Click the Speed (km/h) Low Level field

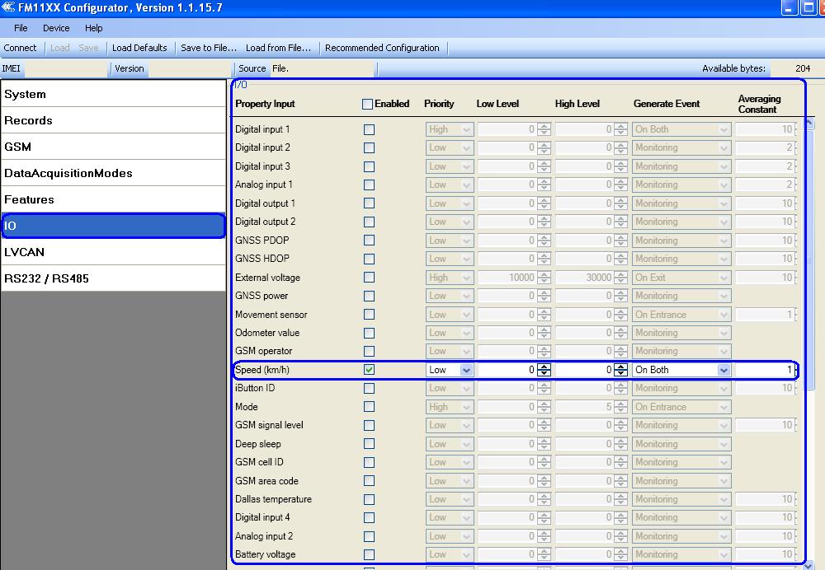pyautogui.click(x=506, y=371)
